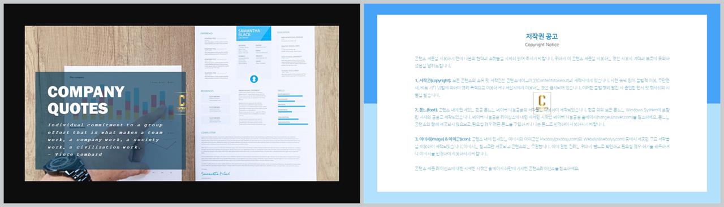Select the Copyright Notice slide thumbnail
Viewport: 724px width, 207px height.
coord(542,103)
